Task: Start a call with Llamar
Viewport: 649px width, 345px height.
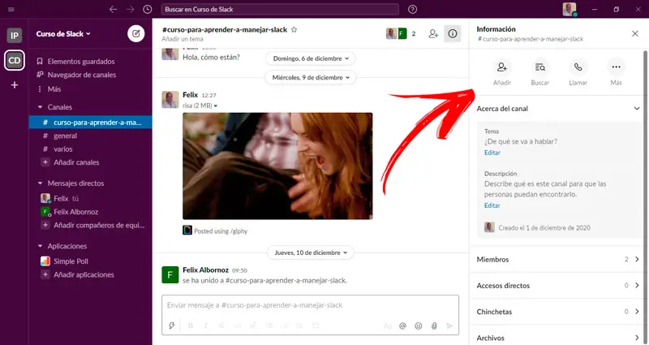Action: 578,72
